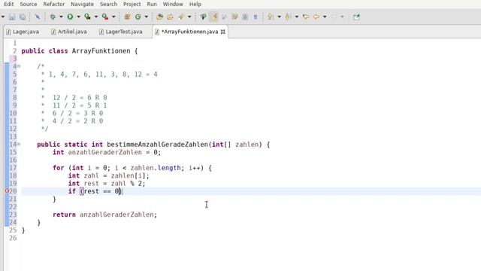Viewport: 481px width, 271px height.
Task: Click the Previous Annotation icon
Action: click(288, 17)
